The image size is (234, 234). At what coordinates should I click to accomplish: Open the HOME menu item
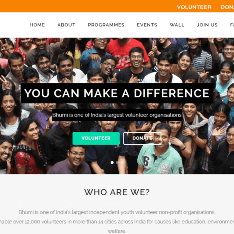coord(37,25)
